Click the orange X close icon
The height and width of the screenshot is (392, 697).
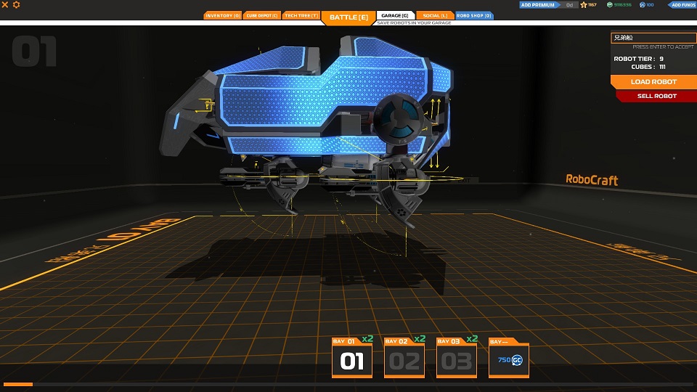point(5,4)
